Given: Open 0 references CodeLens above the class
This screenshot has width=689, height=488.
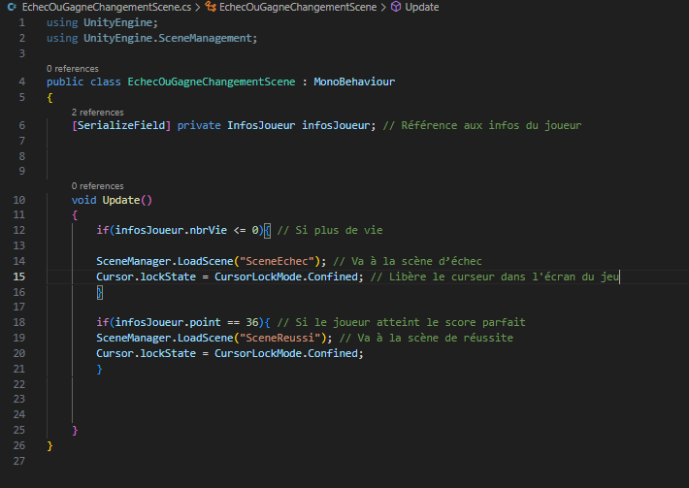Looking at the screenshot, I should [x=73, y=69].
